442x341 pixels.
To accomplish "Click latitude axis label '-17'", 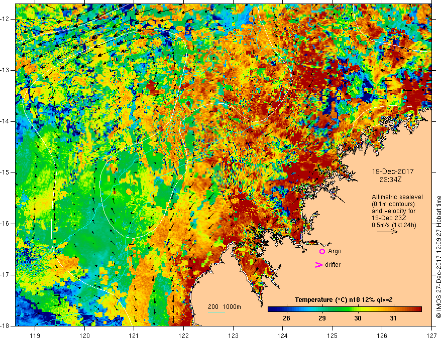I will coord(6,275).
